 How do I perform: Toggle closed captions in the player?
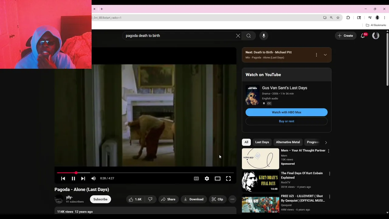[196, 179]
